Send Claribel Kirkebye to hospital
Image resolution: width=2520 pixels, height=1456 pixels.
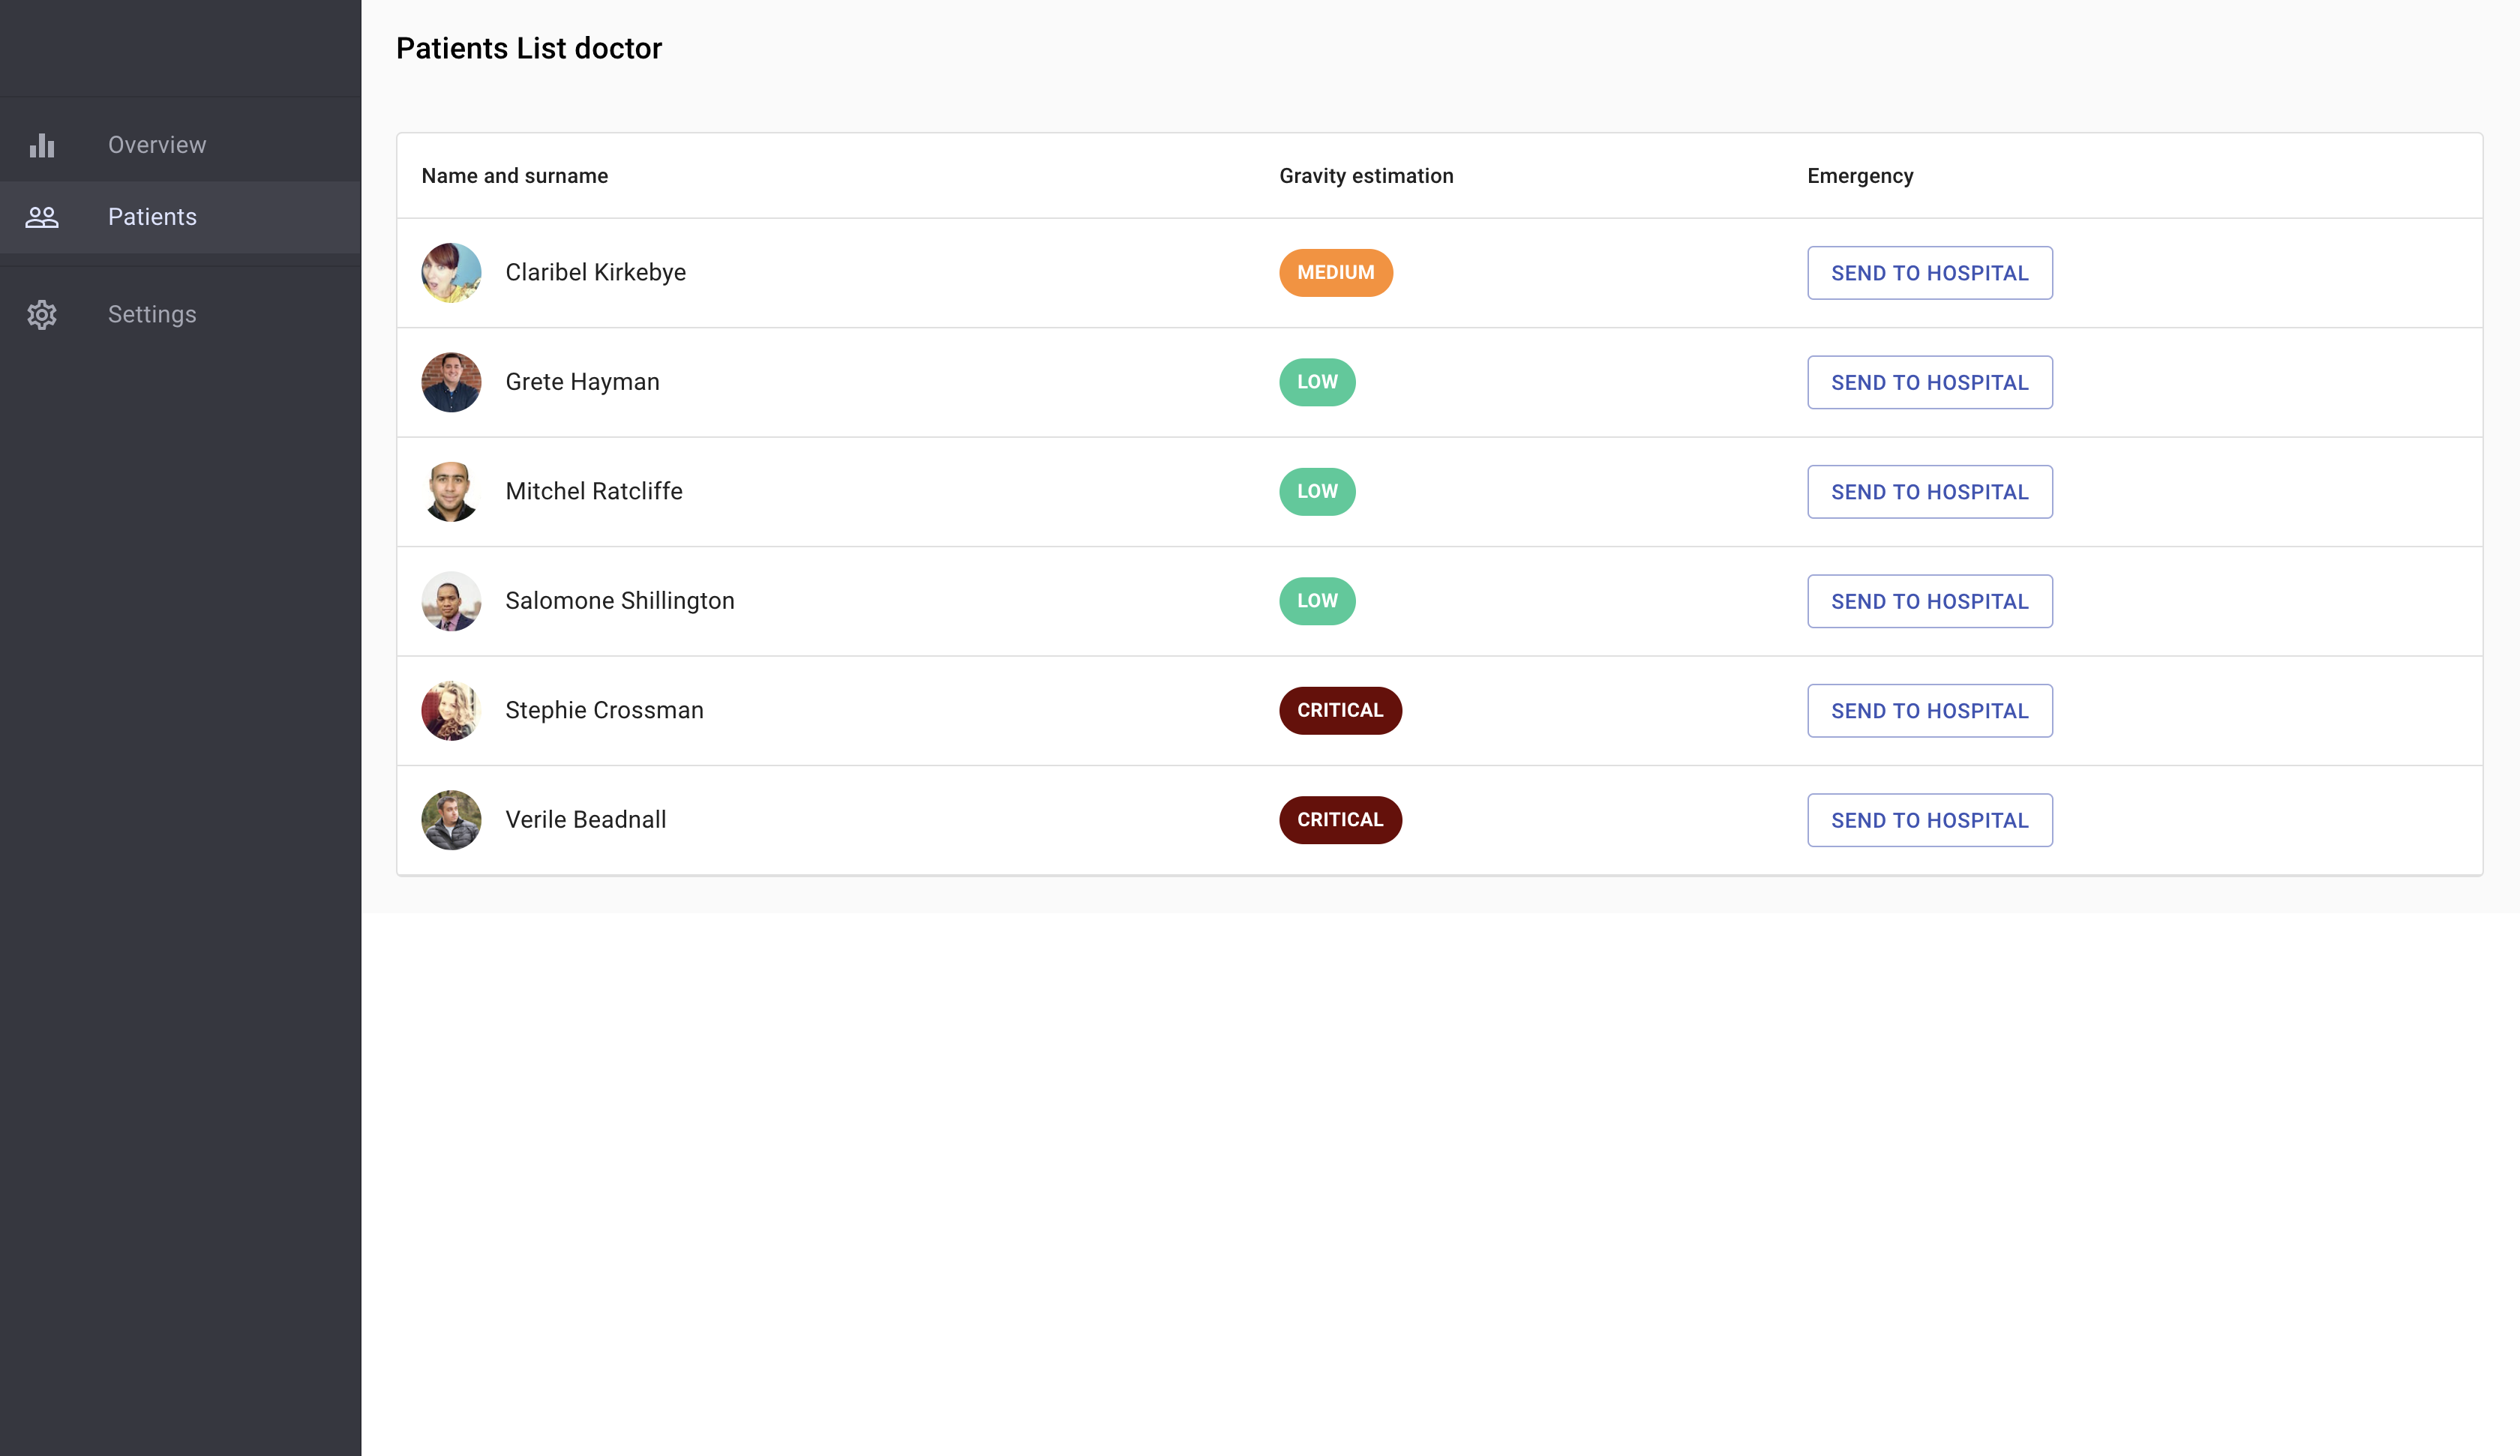(1929, 273)
